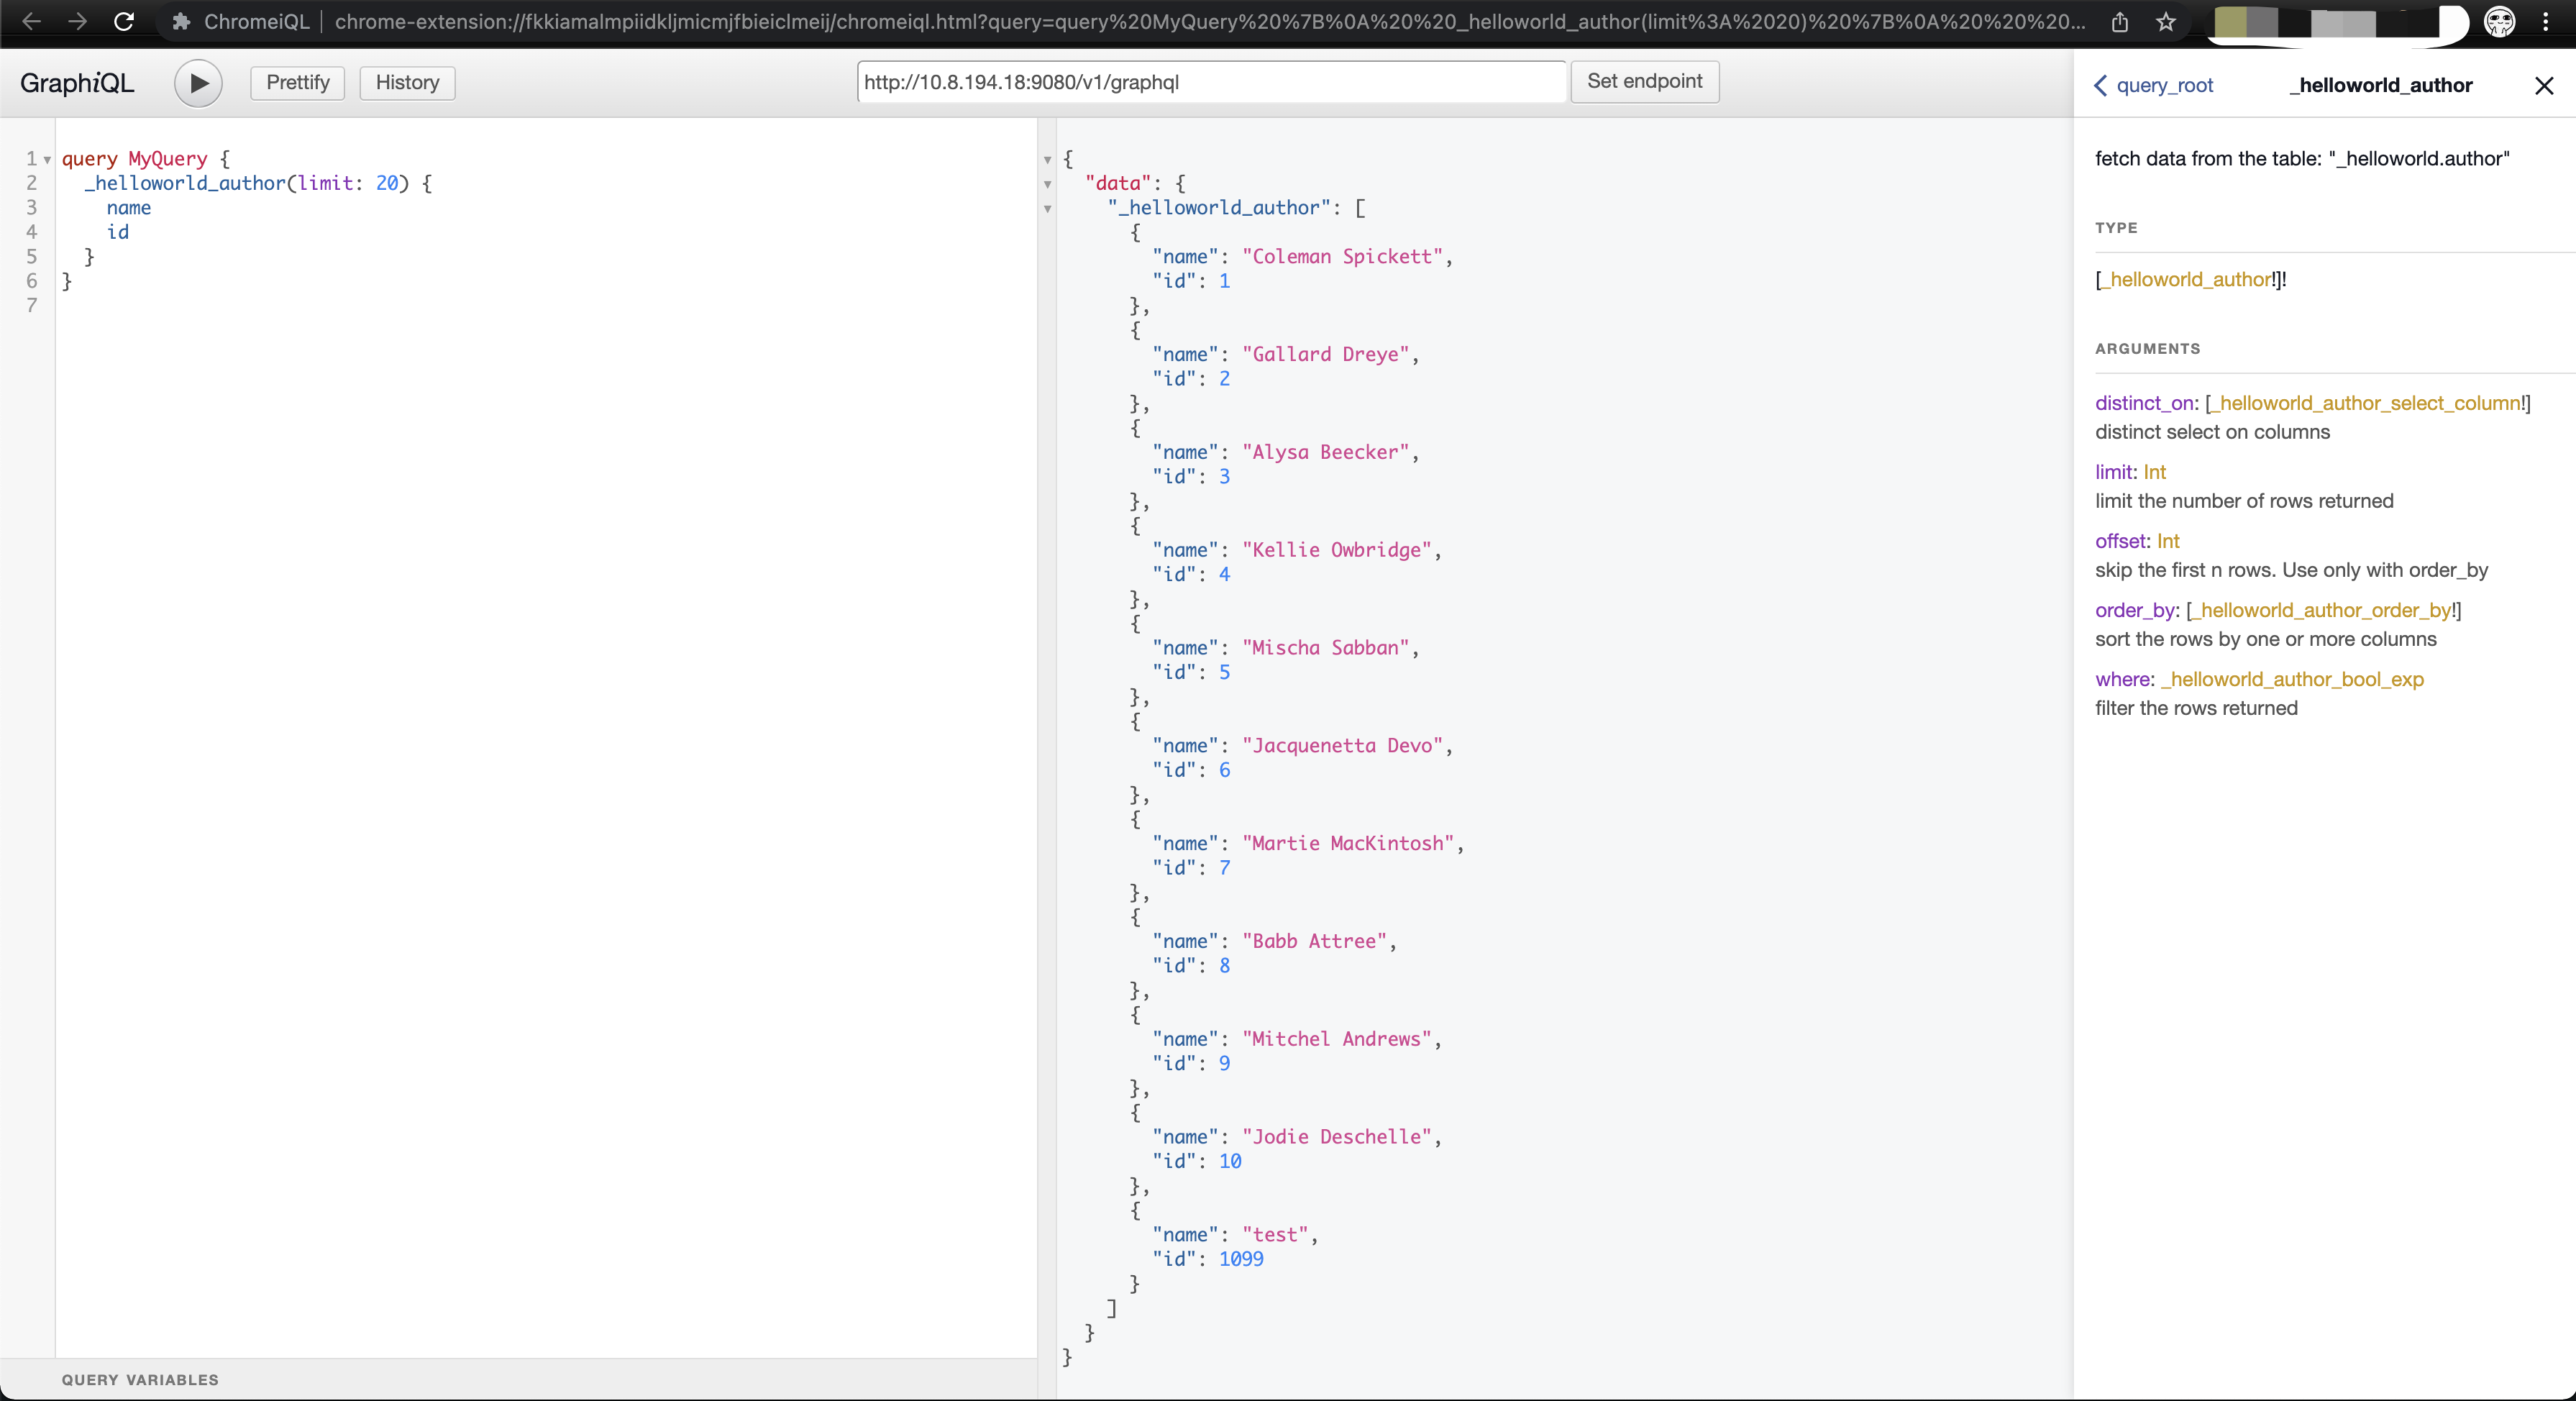Image resolution: width=2576 pixels, height=1401 pixels.
Task: Collapse the "data" object in the results
Action: pyautogui.click(x=1047, y=185)
